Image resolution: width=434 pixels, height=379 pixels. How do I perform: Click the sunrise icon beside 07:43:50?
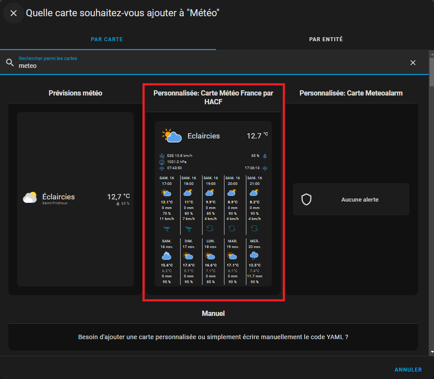click(162, 168)
